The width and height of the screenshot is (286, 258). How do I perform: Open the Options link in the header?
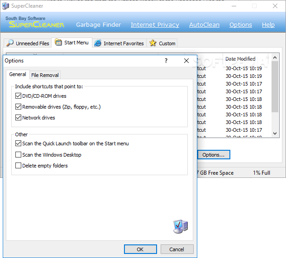click(x=241, y=24)
